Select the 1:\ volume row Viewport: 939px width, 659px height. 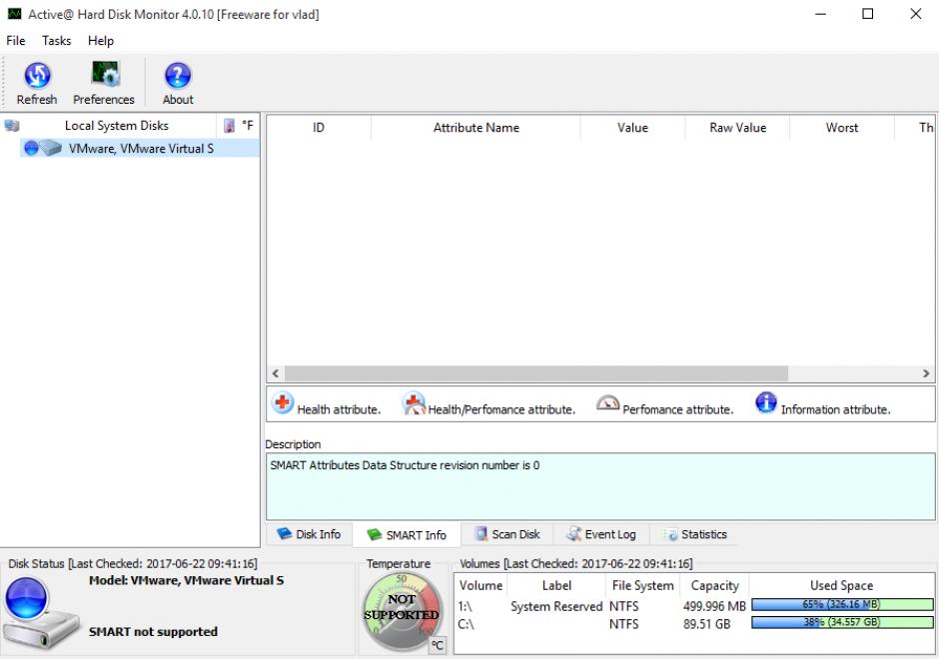pyautogui.click(x=694, y=606)
